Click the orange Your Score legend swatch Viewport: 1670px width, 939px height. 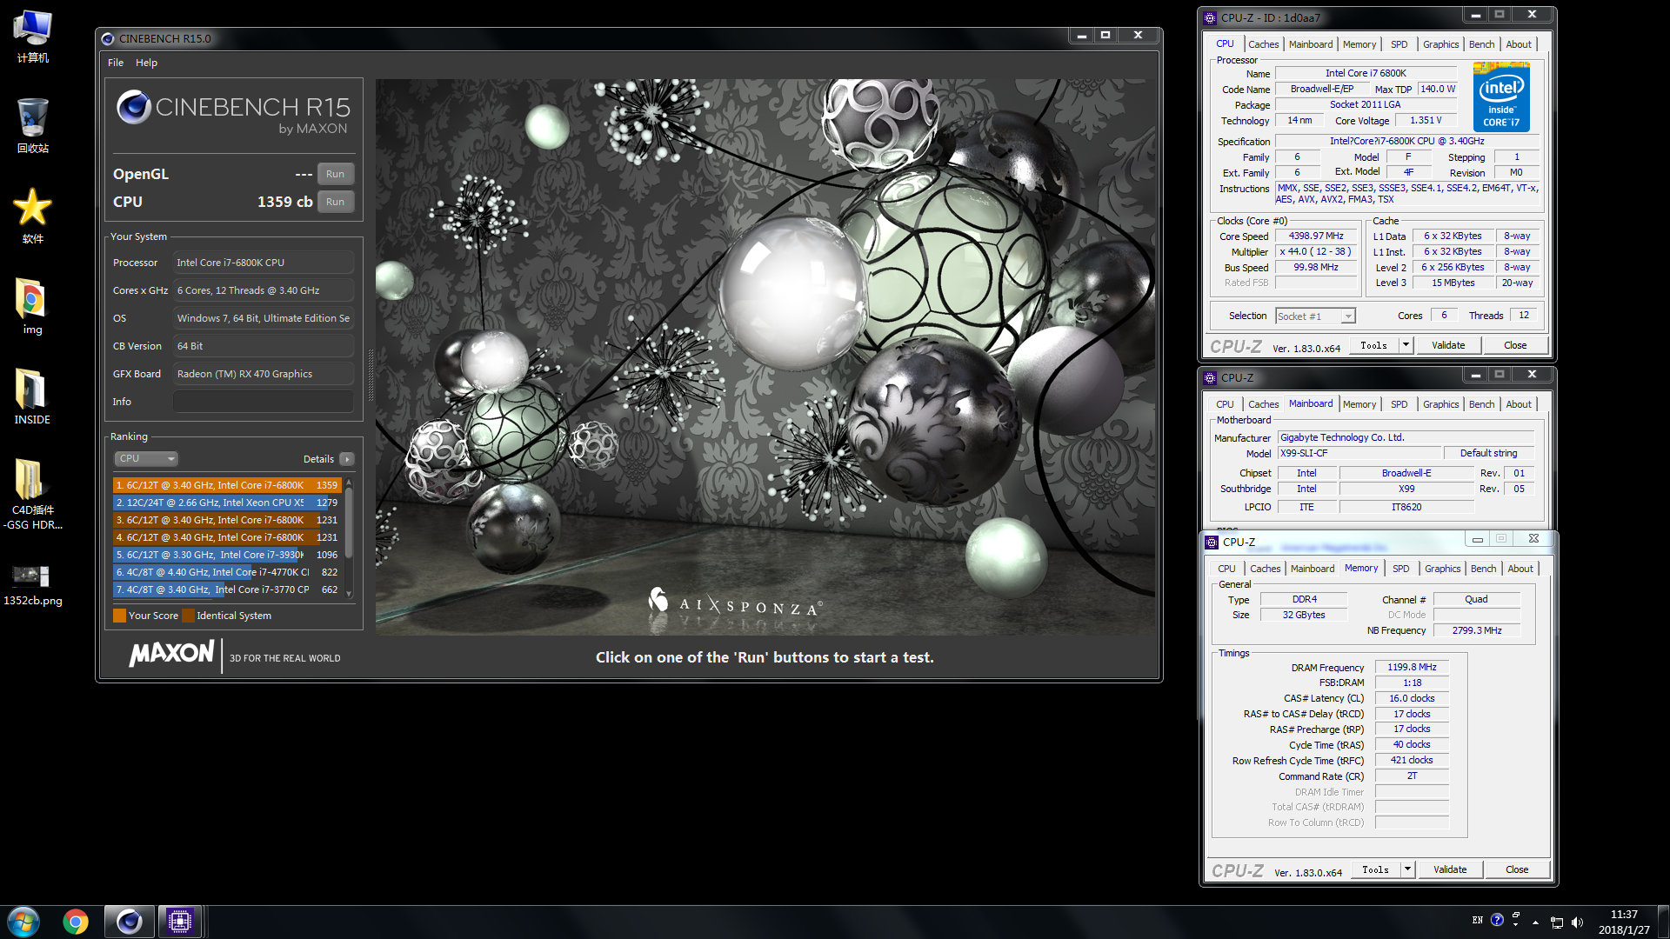pos(120,616)
